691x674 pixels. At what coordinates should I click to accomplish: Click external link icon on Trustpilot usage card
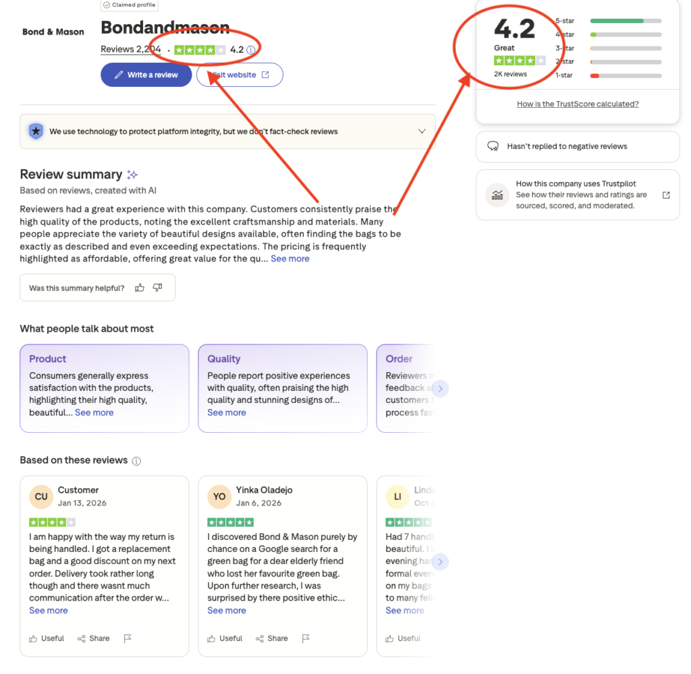(x=666, y=195)
